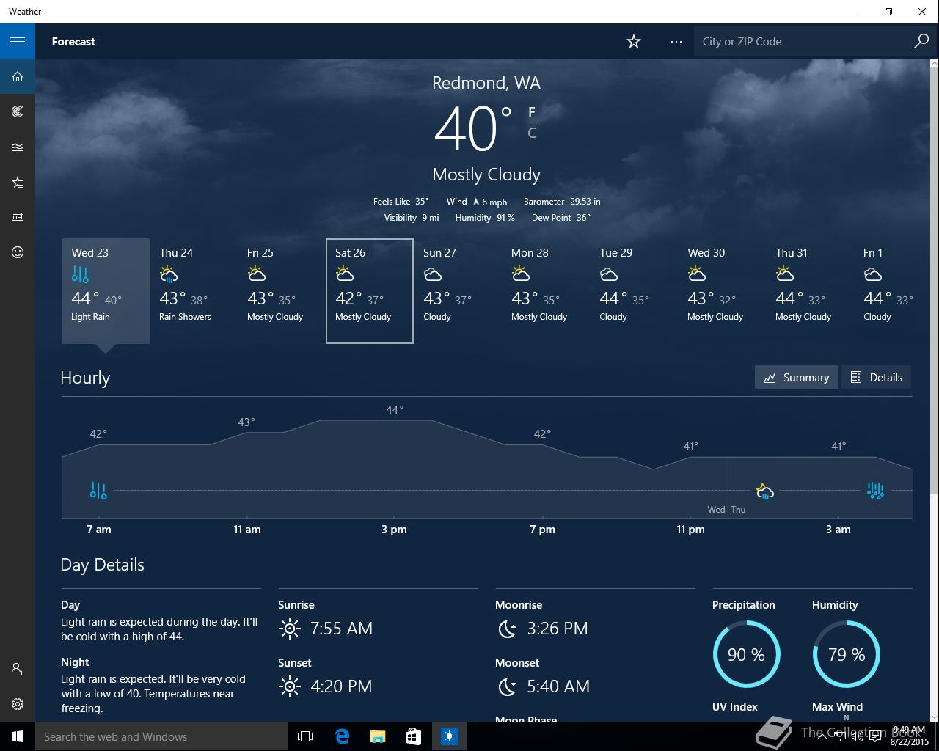939x751 pixels.
Task: Click the Sunset sun icon
Action: click(x=289, y=686)
